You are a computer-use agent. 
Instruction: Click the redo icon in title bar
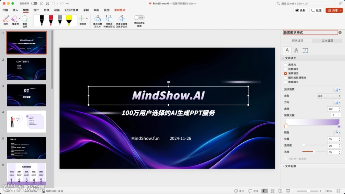(x=62, y=4)
